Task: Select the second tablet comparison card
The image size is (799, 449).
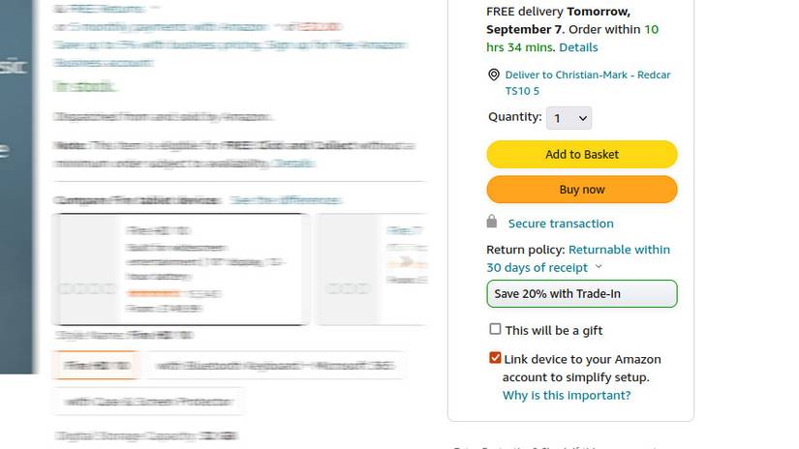Action: coord(373,269)
